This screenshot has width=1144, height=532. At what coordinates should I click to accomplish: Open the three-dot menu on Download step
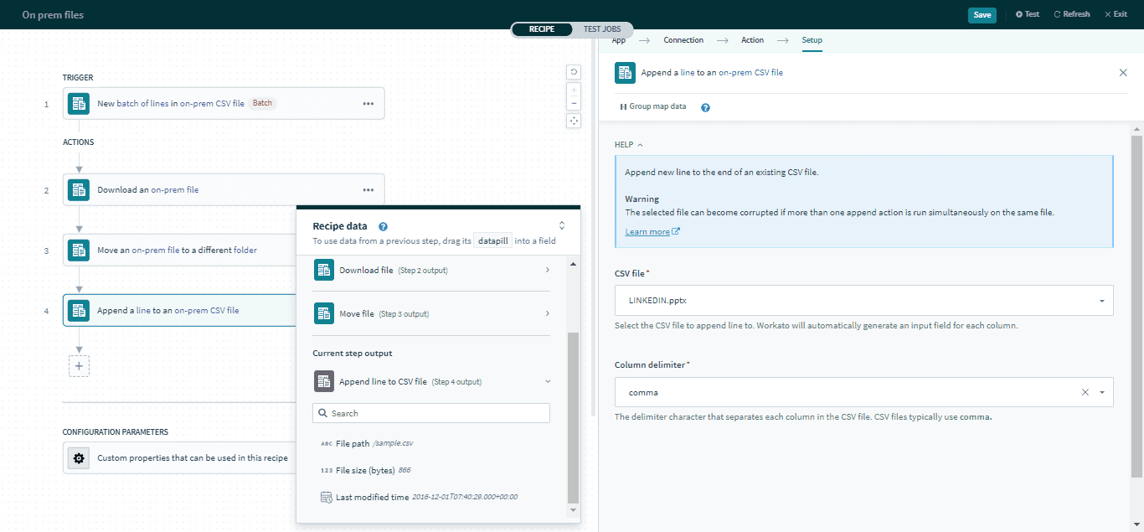(368, 190)
